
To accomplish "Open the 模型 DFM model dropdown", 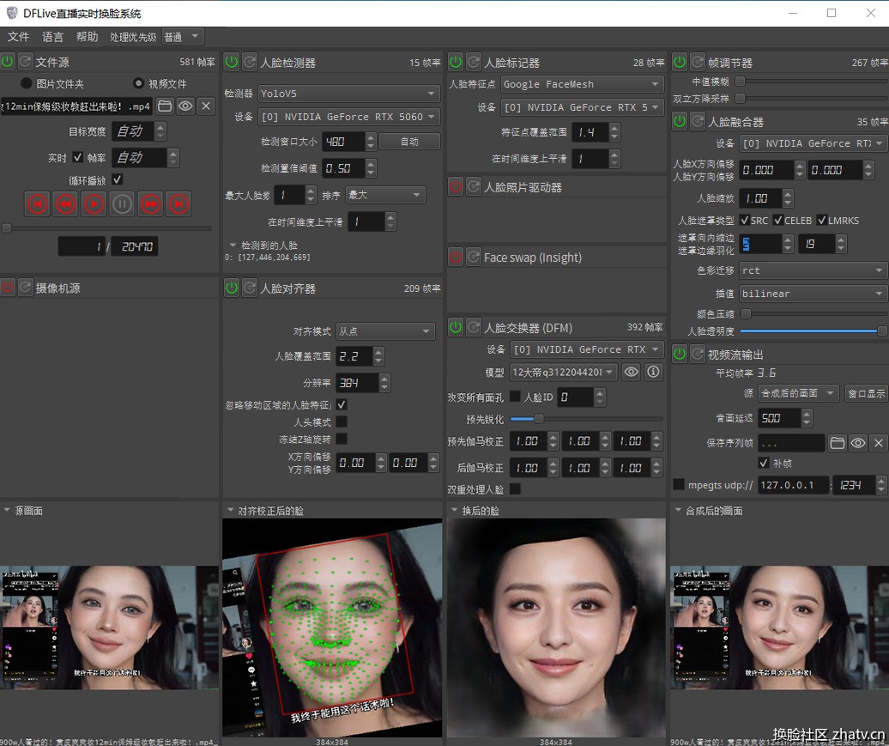I will coord(563,373).
